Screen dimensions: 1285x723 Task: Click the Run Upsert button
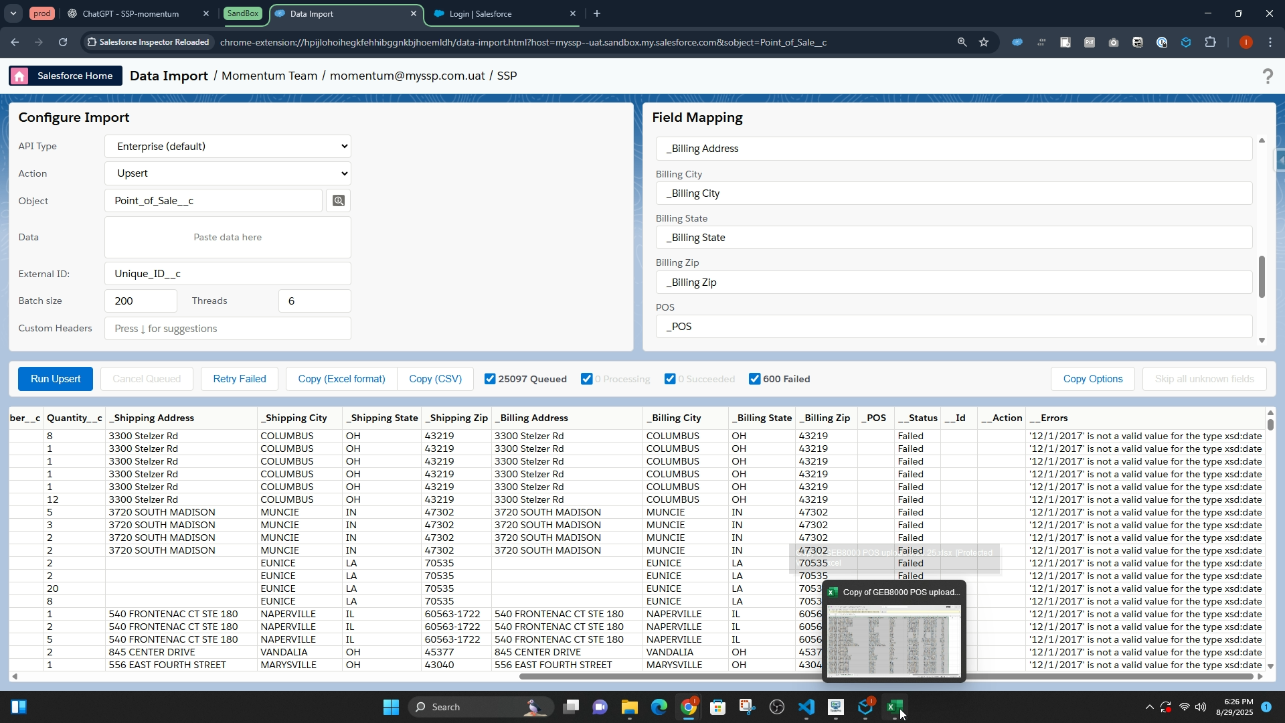click(56, 379)
